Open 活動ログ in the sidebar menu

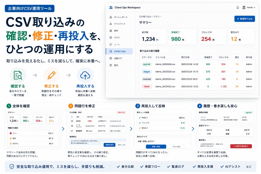(118, 58)
